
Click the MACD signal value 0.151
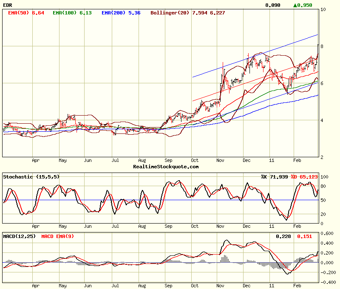[304, 236]
